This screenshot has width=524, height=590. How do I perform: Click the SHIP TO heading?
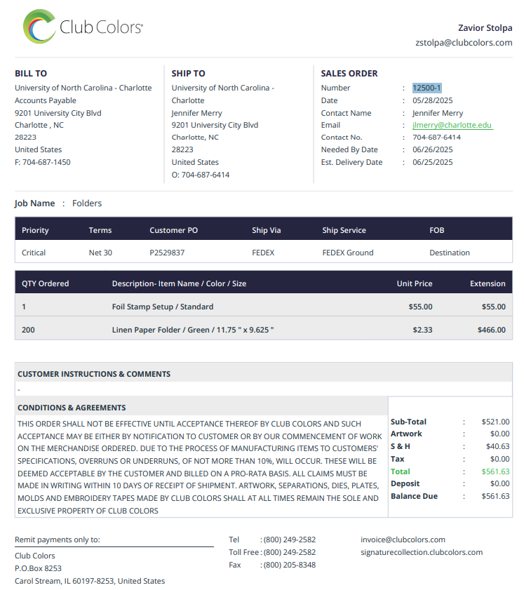click(188, 74)
